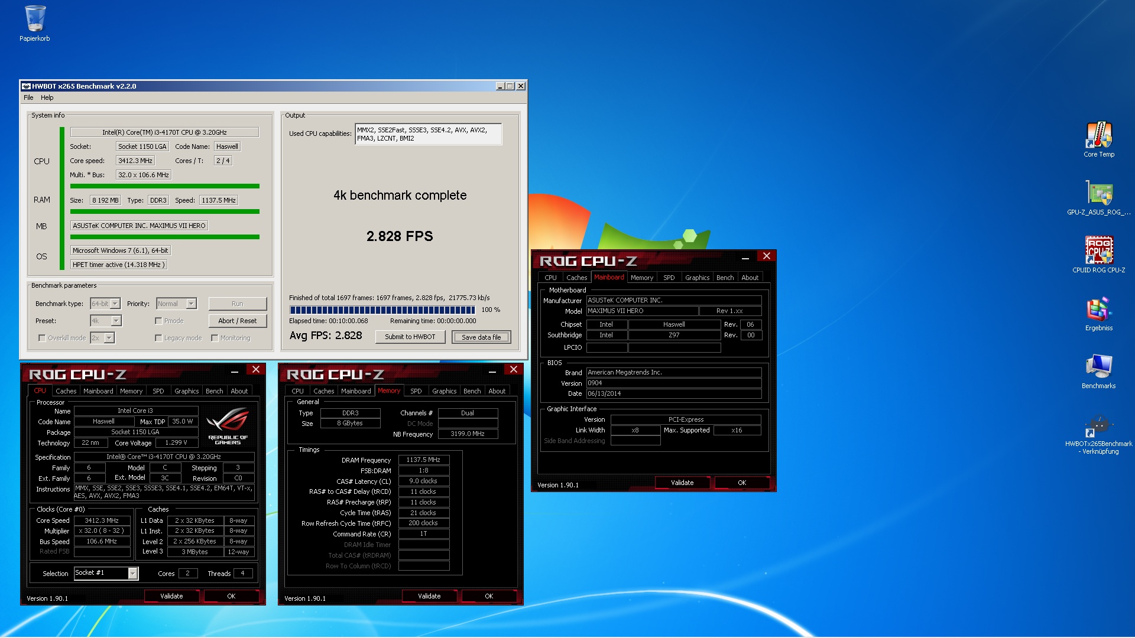The width and height of the screenshot is (1135, 638).
Task: Click the HWBOT x265 Benchmark title bar icon
Action: (26, 86)
